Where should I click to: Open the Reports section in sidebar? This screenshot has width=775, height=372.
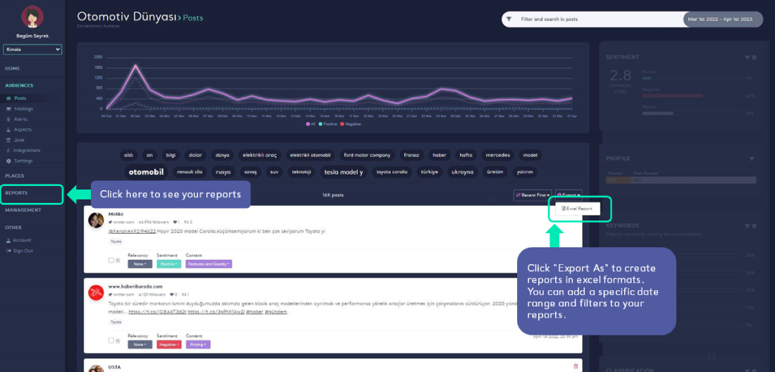point(17,192)
